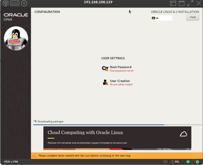This screenshot has height=165, width=203.
Task: Click the Downloading packages spinner icon
Action: click(35, 122)
